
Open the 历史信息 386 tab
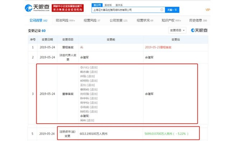198,20
